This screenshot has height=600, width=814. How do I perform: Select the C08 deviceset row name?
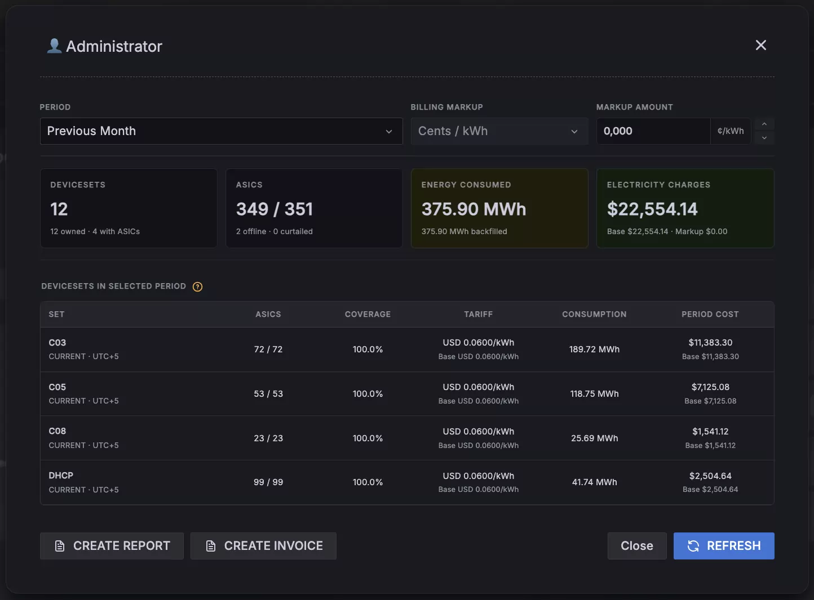tap(57, 431)
